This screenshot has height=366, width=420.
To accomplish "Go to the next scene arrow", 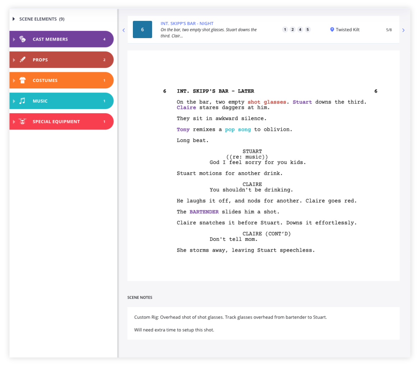I will [x=403, y=30].
